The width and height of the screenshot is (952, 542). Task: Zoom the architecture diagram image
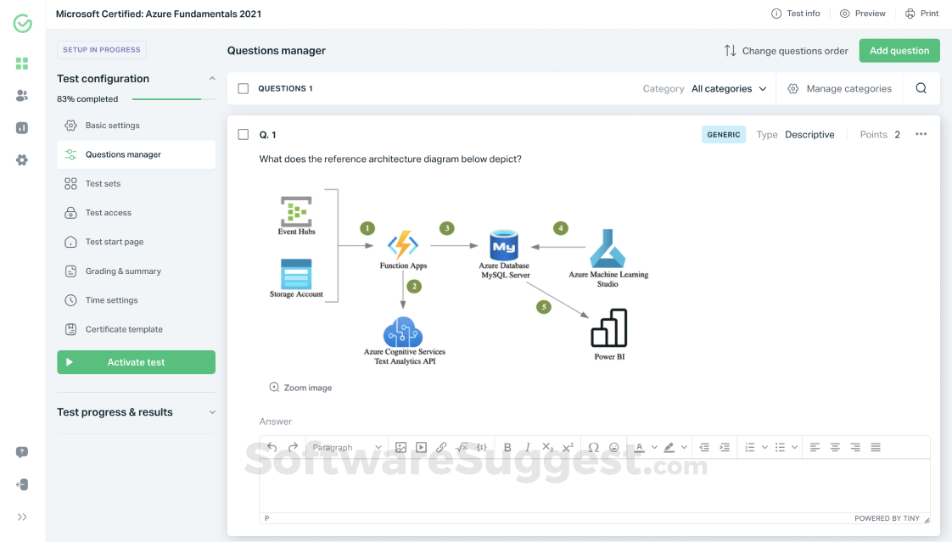point(300,386)
